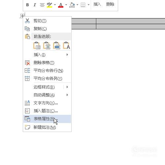Click 插入 button in mini toolbar
Viewport: 165px width, 165px height.
(x=97, y=4)
